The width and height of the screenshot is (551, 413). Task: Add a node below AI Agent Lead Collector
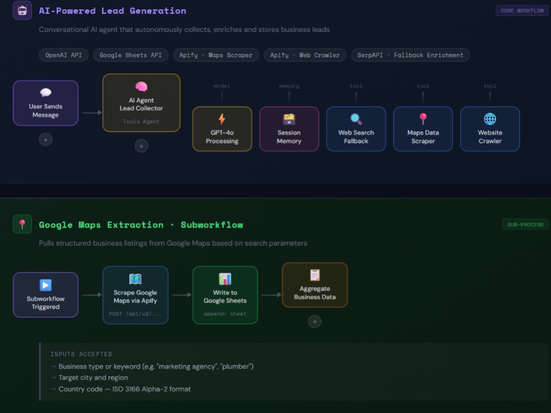[141, 146]
